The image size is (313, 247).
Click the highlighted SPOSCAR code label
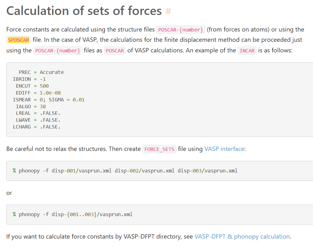point(19,40)
